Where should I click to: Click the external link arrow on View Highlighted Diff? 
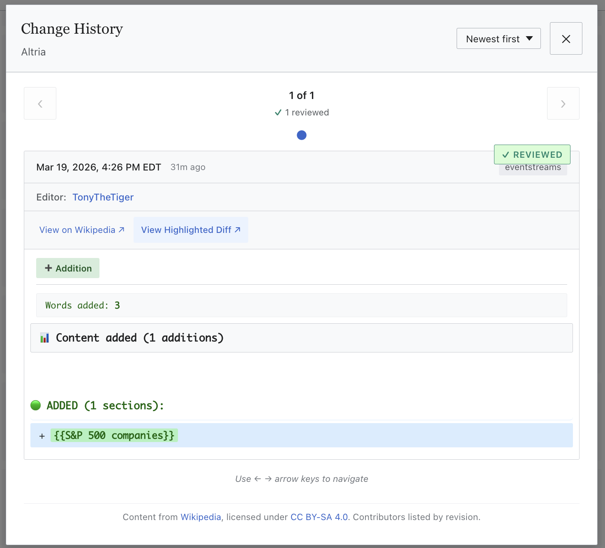coord(238,230)
